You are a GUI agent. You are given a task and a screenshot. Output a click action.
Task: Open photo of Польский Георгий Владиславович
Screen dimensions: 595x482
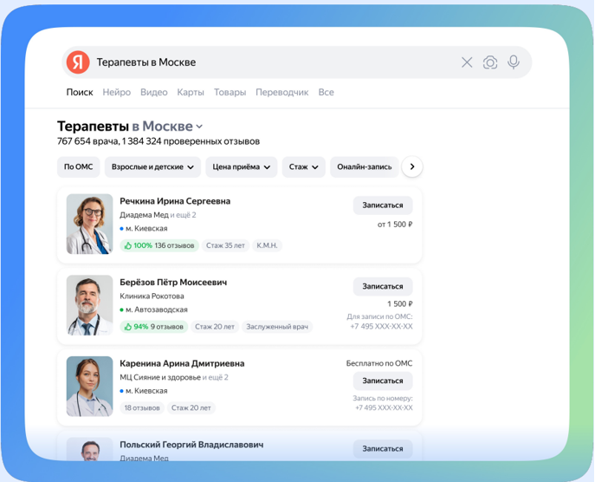(x=89, y=449)
